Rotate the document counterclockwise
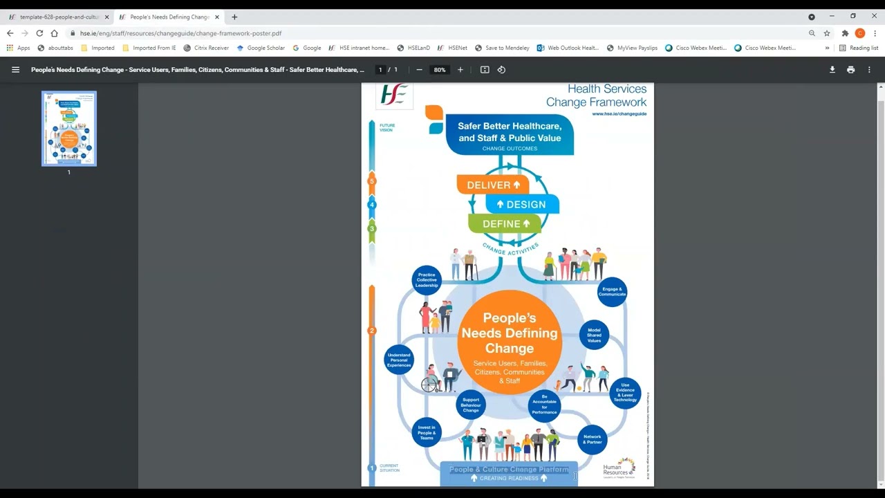Screen dimensions: 885x498 click(501, 70)
